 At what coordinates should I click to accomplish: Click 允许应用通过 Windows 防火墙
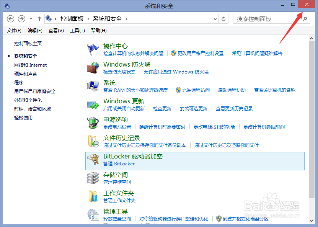(176, 72)
